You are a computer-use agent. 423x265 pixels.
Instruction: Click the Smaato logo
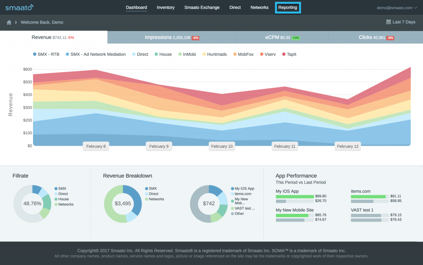pyautogui.click(x=19, y=7)
